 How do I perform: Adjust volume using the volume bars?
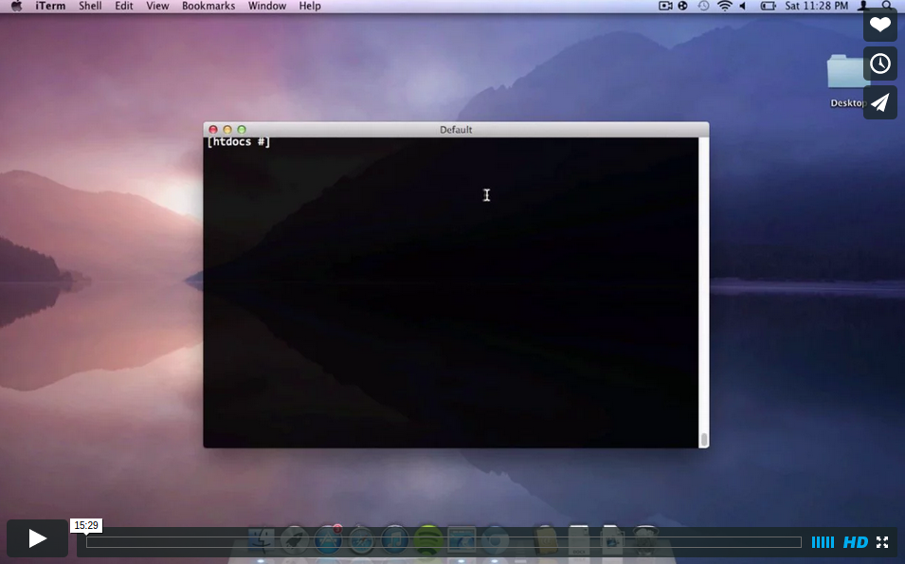pos(823,542)
